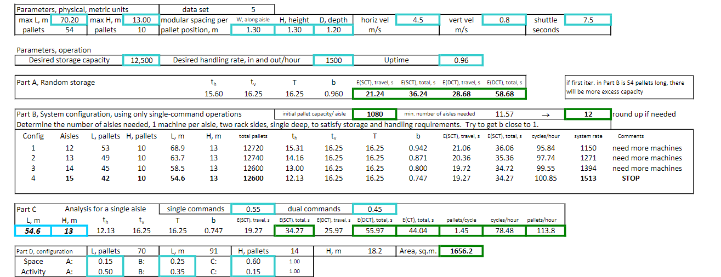
Task: Click the D depth value 1.20 cell
Action: point(333,30)
